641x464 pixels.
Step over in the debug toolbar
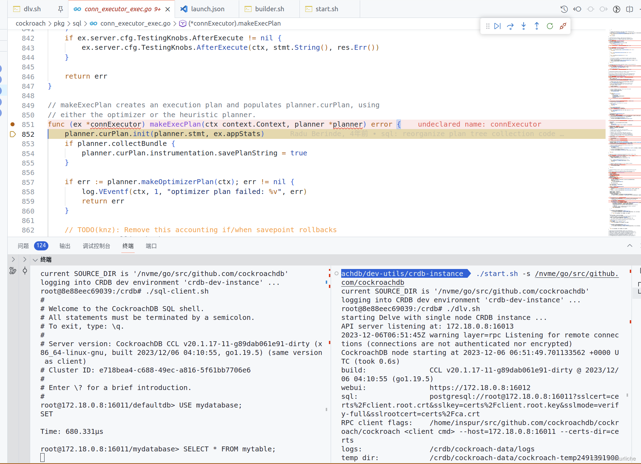tap(510, 26)
